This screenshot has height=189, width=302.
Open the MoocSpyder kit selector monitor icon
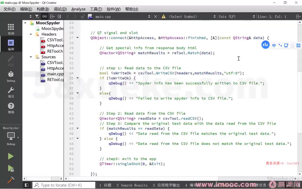11,136
